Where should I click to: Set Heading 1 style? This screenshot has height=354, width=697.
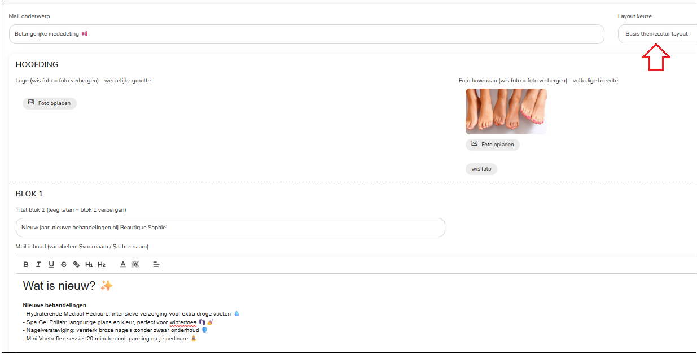coord(89,264)
